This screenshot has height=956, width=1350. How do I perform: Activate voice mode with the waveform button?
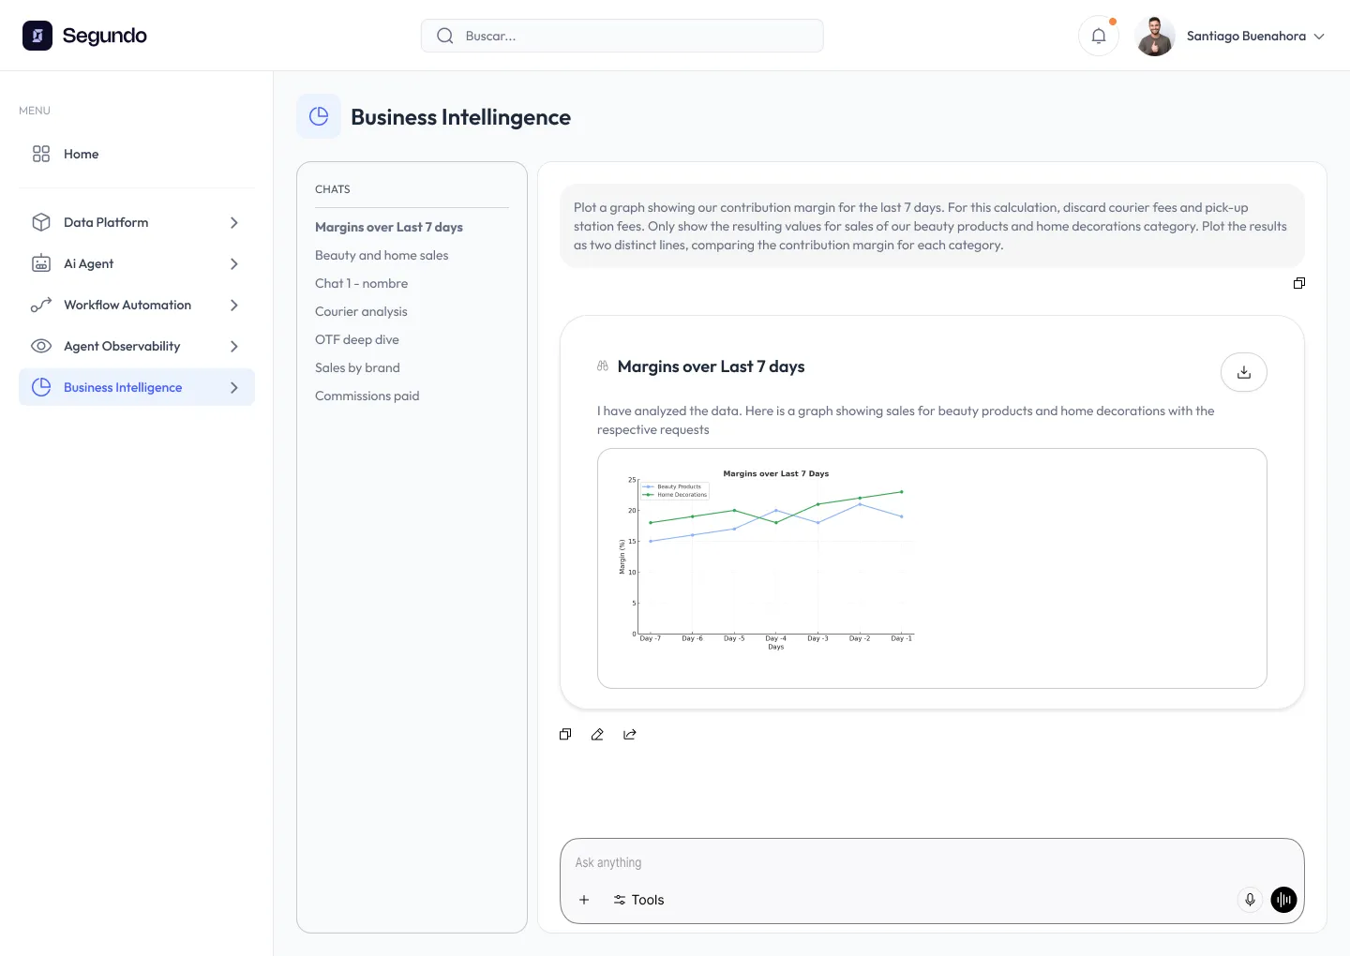coord(1283,899)
